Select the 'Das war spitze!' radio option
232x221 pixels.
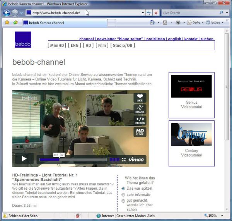pyautogui.click(x=123, y=188)
